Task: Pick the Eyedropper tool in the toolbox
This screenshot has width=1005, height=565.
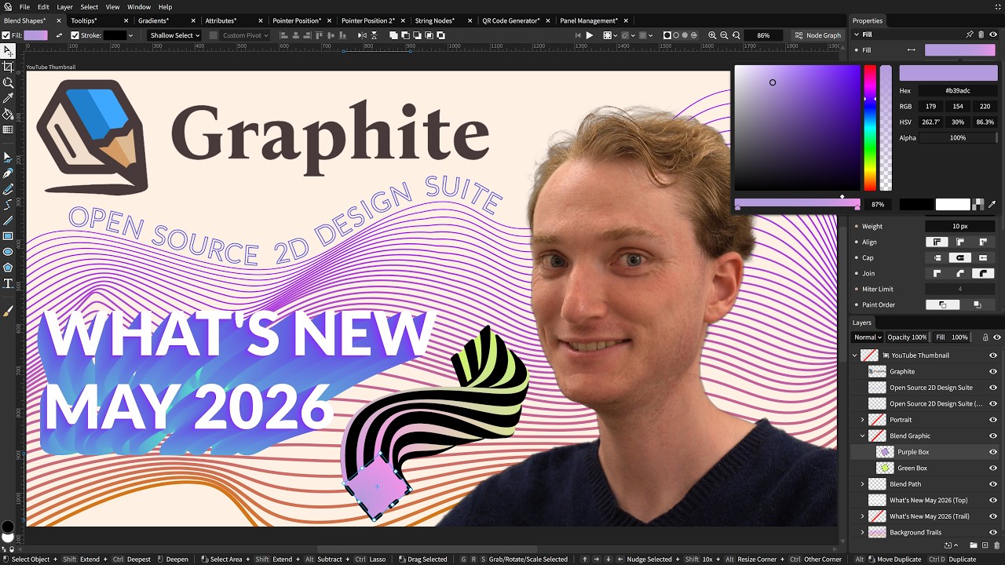Action: click(8, 98)
